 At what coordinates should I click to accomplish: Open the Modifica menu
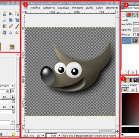35,8
